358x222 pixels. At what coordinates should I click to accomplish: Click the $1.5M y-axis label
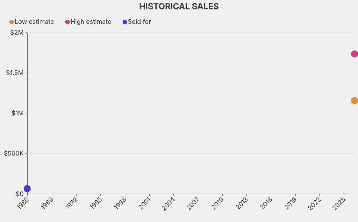pyautogui.click(x=14, y=73)
